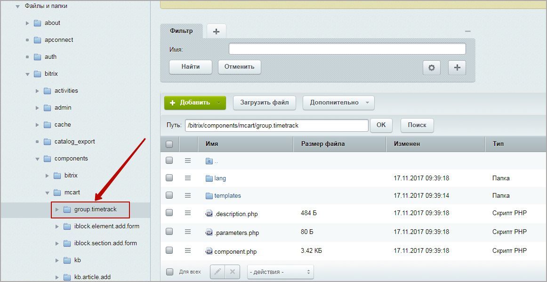Open the filter settings gear icon
Image resolution: width=547 pixels, height=282 pixels.
point(431,68)
